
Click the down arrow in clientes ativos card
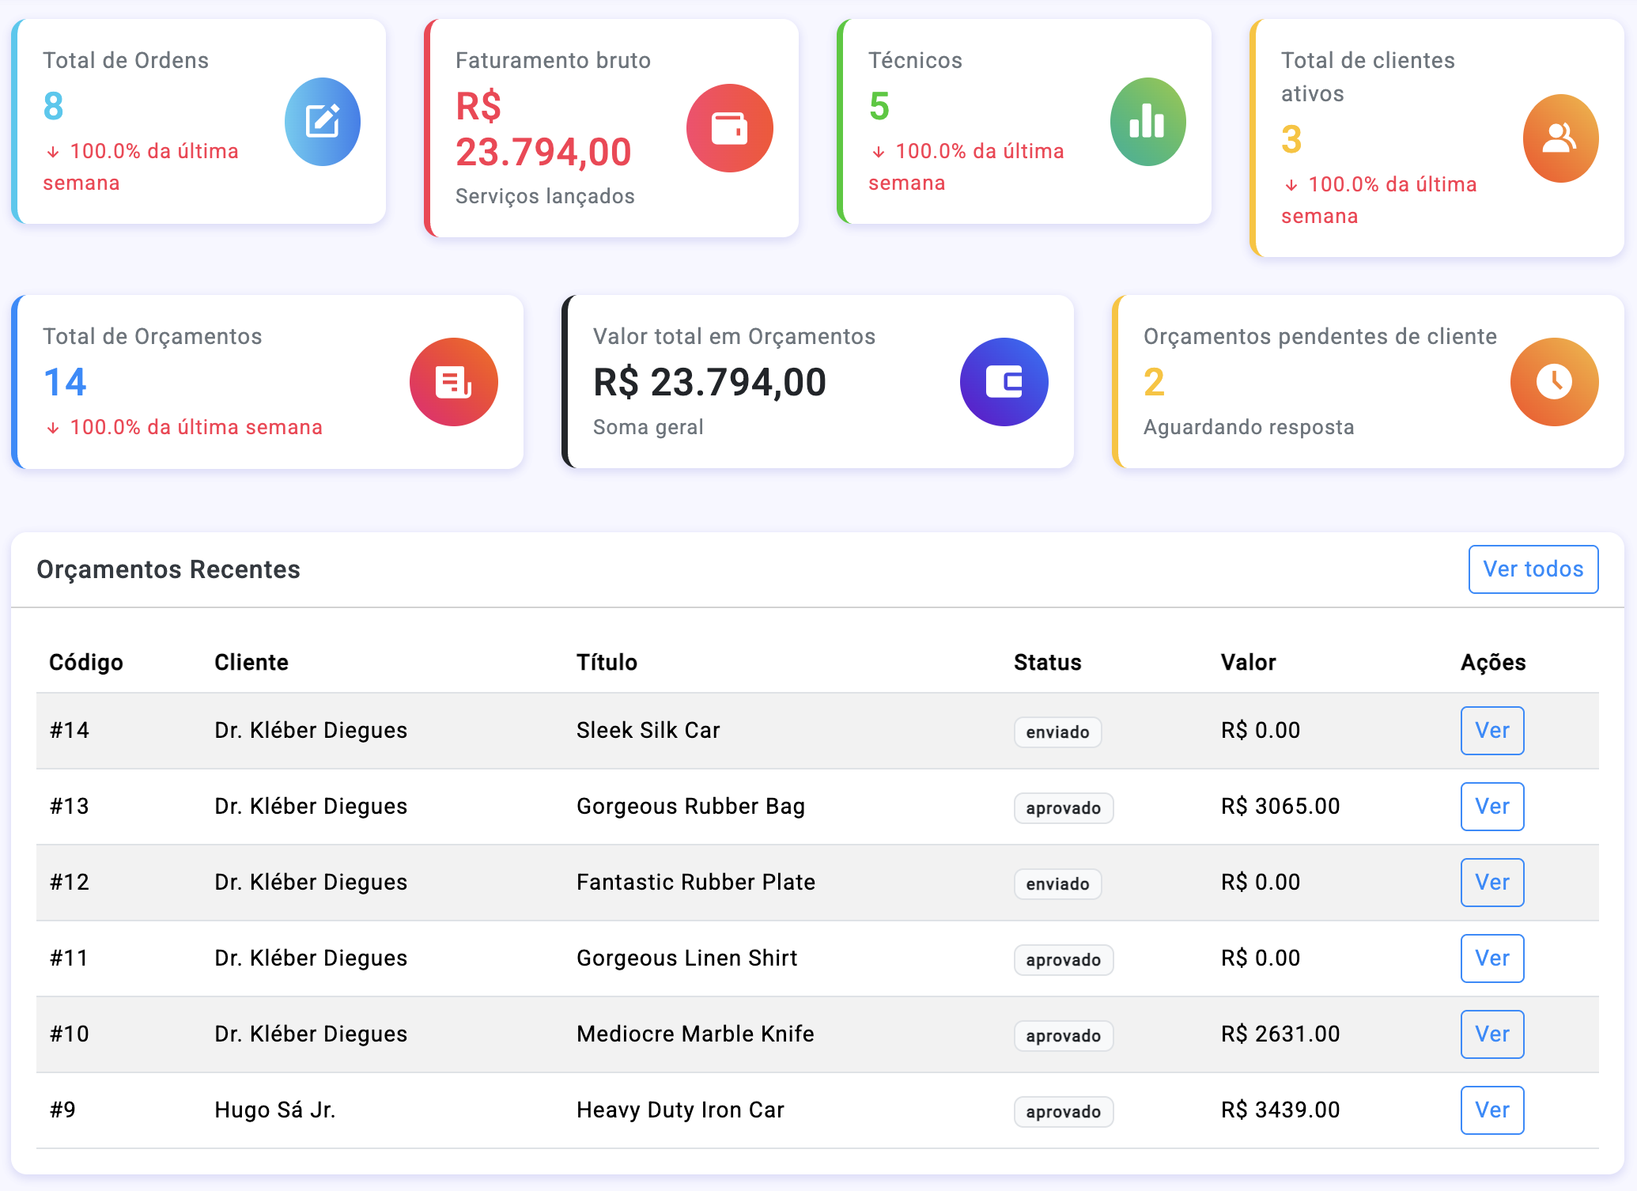[1291, 185]
